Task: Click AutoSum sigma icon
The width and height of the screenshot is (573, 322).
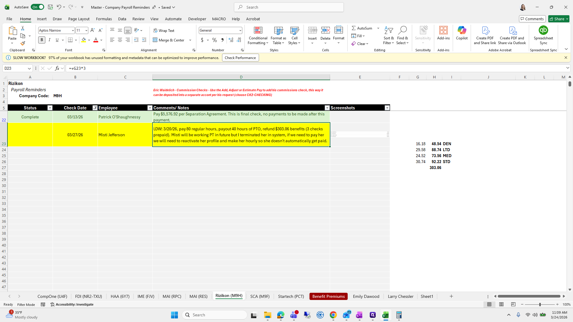Action: click(354, 28)
